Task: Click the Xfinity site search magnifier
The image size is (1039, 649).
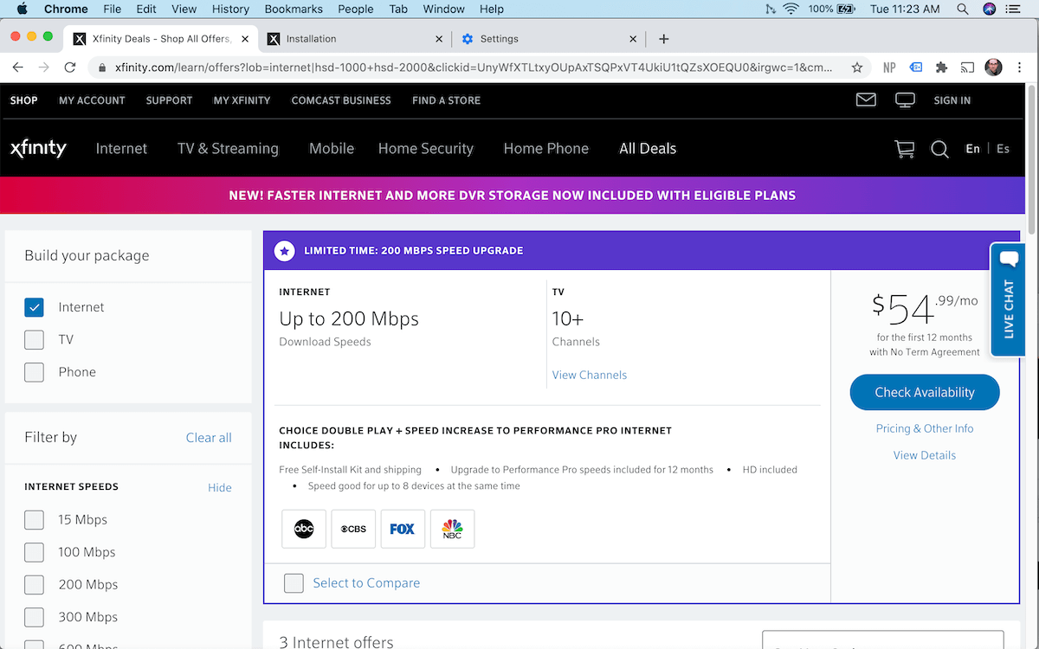Action: [939, 149]
